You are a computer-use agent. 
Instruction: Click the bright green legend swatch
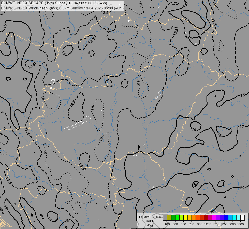177,218
